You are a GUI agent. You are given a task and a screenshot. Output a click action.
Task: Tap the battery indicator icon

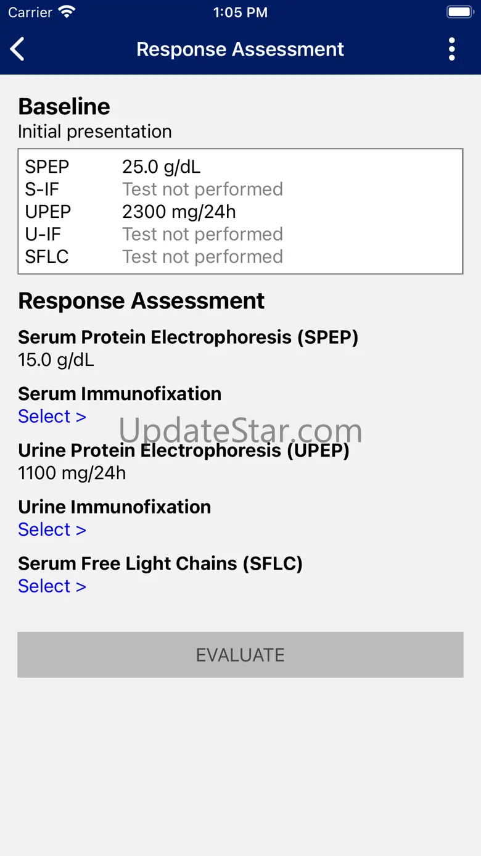tap(459, 12)
